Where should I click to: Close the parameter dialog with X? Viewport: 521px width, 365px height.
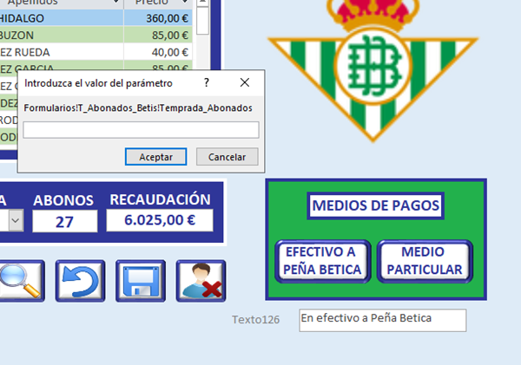click(x=245, y=82)
